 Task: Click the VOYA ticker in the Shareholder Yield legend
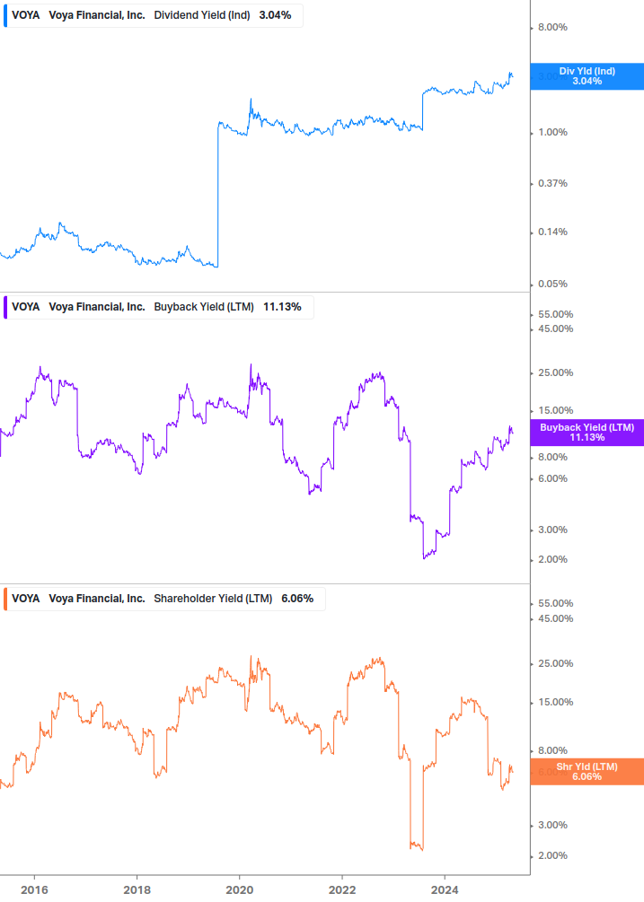pos(26,599)
